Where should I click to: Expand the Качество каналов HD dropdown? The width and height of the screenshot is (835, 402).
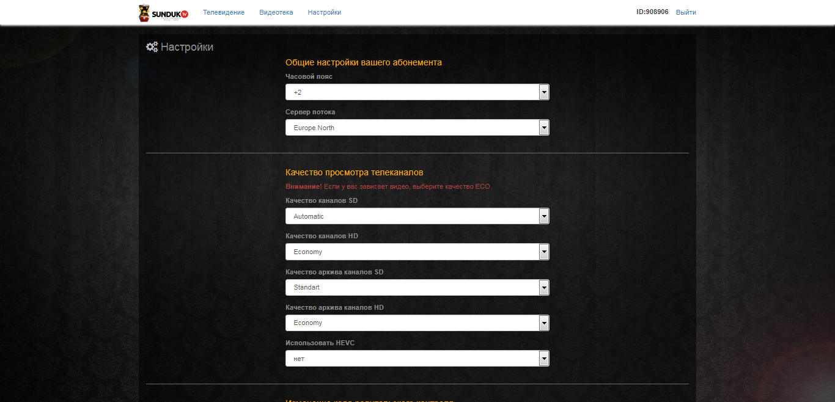tap(417, 252)
